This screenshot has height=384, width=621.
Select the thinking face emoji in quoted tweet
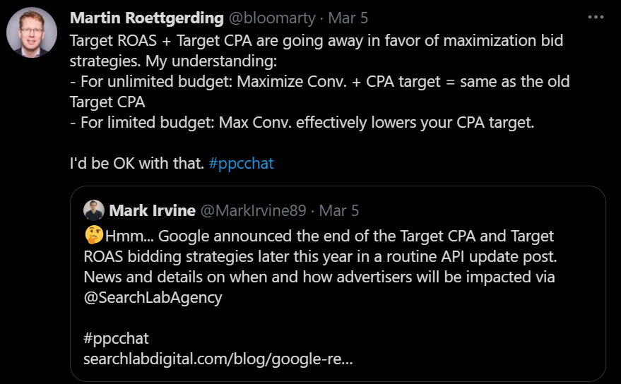click(94, 235)
